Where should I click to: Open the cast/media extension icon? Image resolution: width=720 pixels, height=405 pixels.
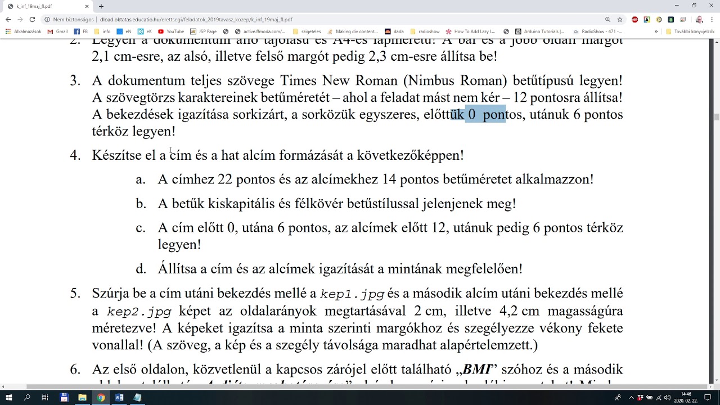pos(682,19)
